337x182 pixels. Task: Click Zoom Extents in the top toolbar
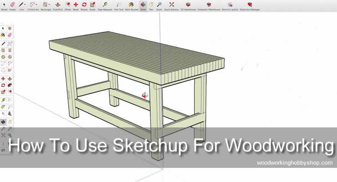171,4
